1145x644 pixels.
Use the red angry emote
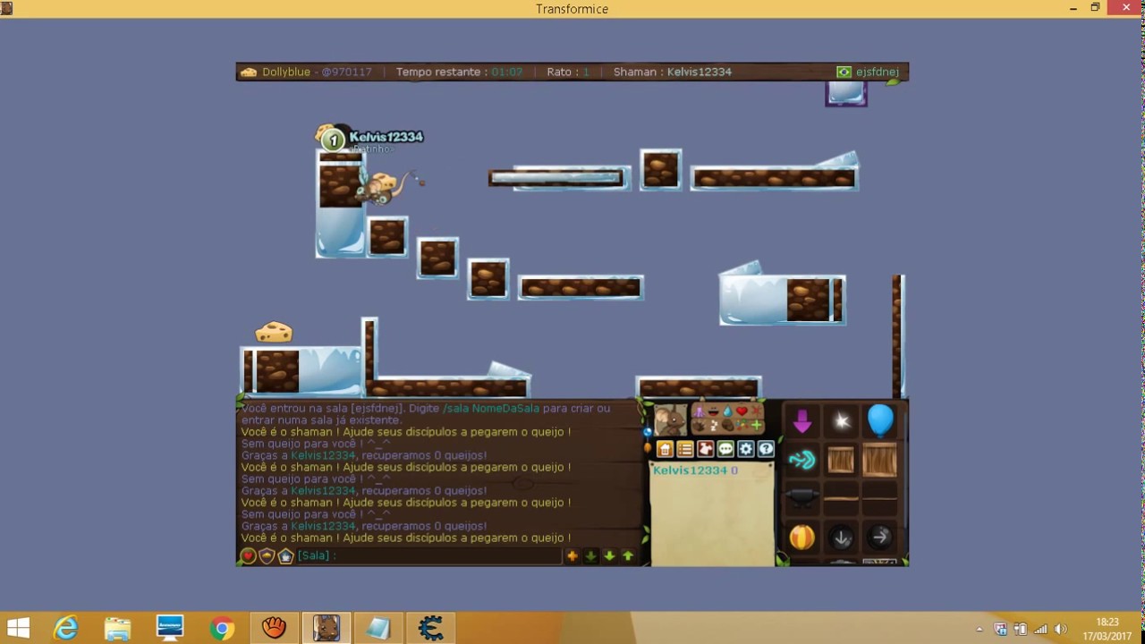[x=756, y=411]
